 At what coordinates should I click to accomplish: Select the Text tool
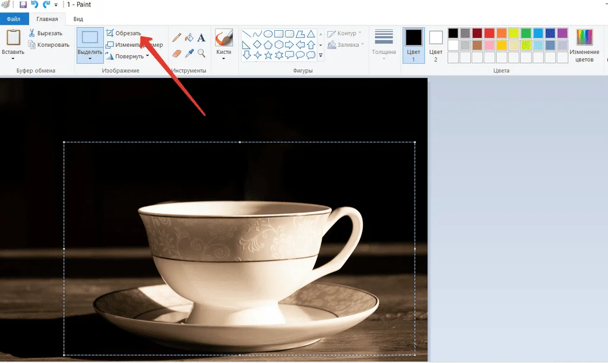[x=201, y=37]
